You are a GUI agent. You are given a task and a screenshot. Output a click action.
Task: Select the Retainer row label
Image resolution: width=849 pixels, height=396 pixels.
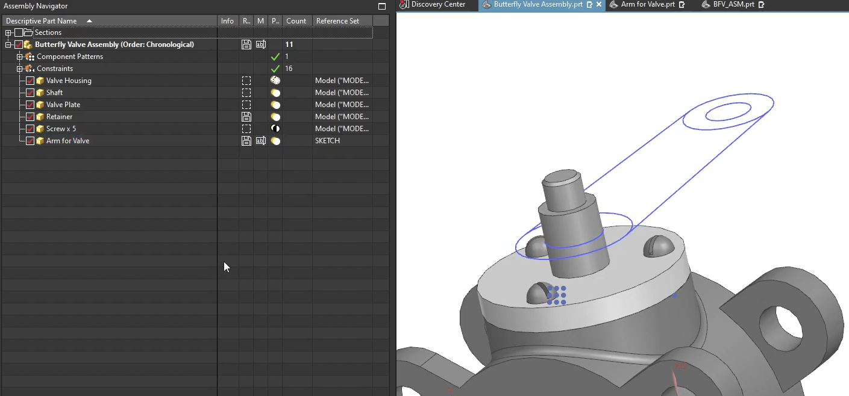pyautogui.click(x=59, y=117)
